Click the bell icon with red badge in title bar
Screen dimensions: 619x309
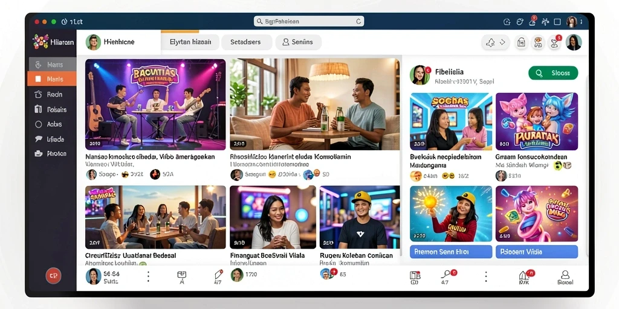[x=532, y=21]
